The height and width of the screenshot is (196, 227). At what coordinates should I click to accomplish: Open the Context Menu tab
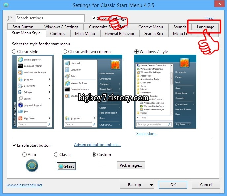[x=150, y=27]
